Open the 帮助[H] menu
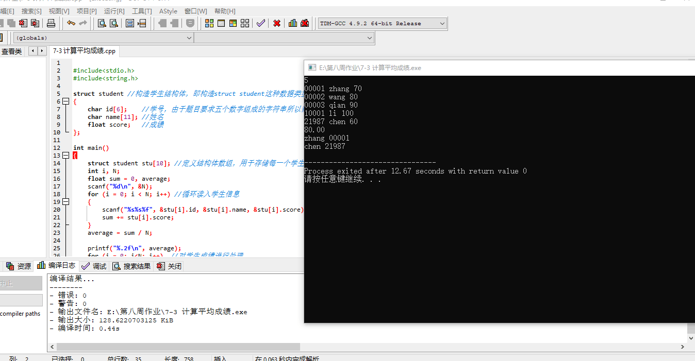Image resolution: width=695 pixels, height=361 pixels. click(x=225, y=11)
